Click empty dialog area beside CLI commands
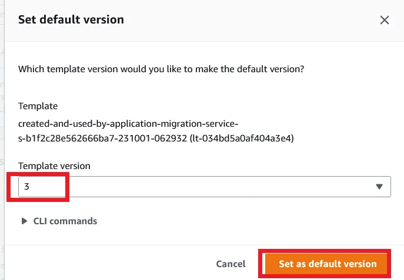Image resolution: width=404 pixels, height=280 pixels. point(247,221)
